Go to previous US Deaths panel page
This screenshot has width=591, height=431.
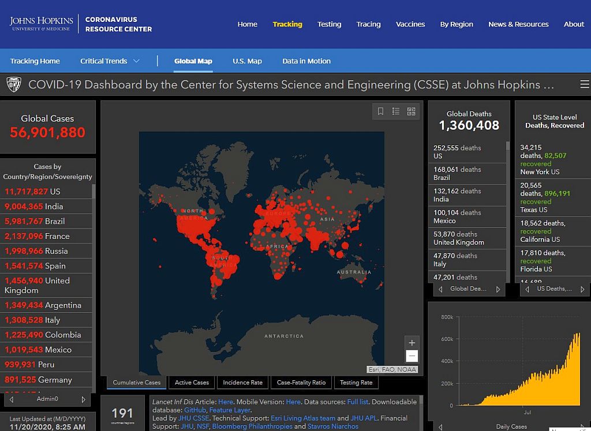click(x=528, y=289)
